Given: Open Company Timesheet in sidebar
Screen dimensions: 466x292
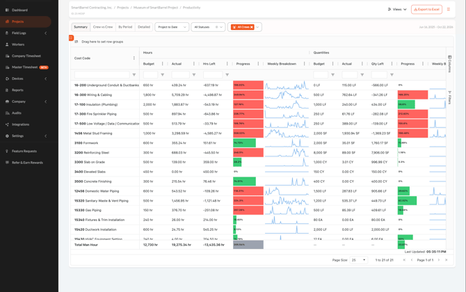Looking at the screenshot, I should tap(26, 56).
